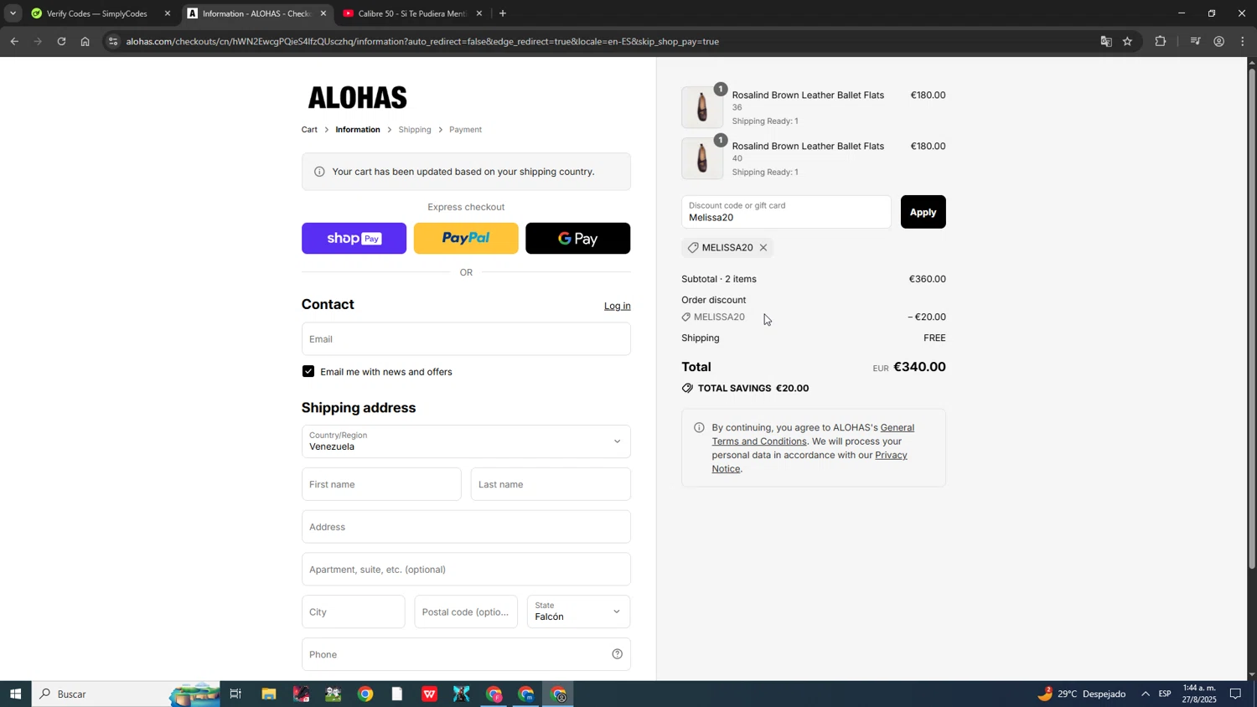Image resolution: width=1257 pixels, height=707 pixels.
Task: Translate this page icon
Action: tap(1106, 41)
